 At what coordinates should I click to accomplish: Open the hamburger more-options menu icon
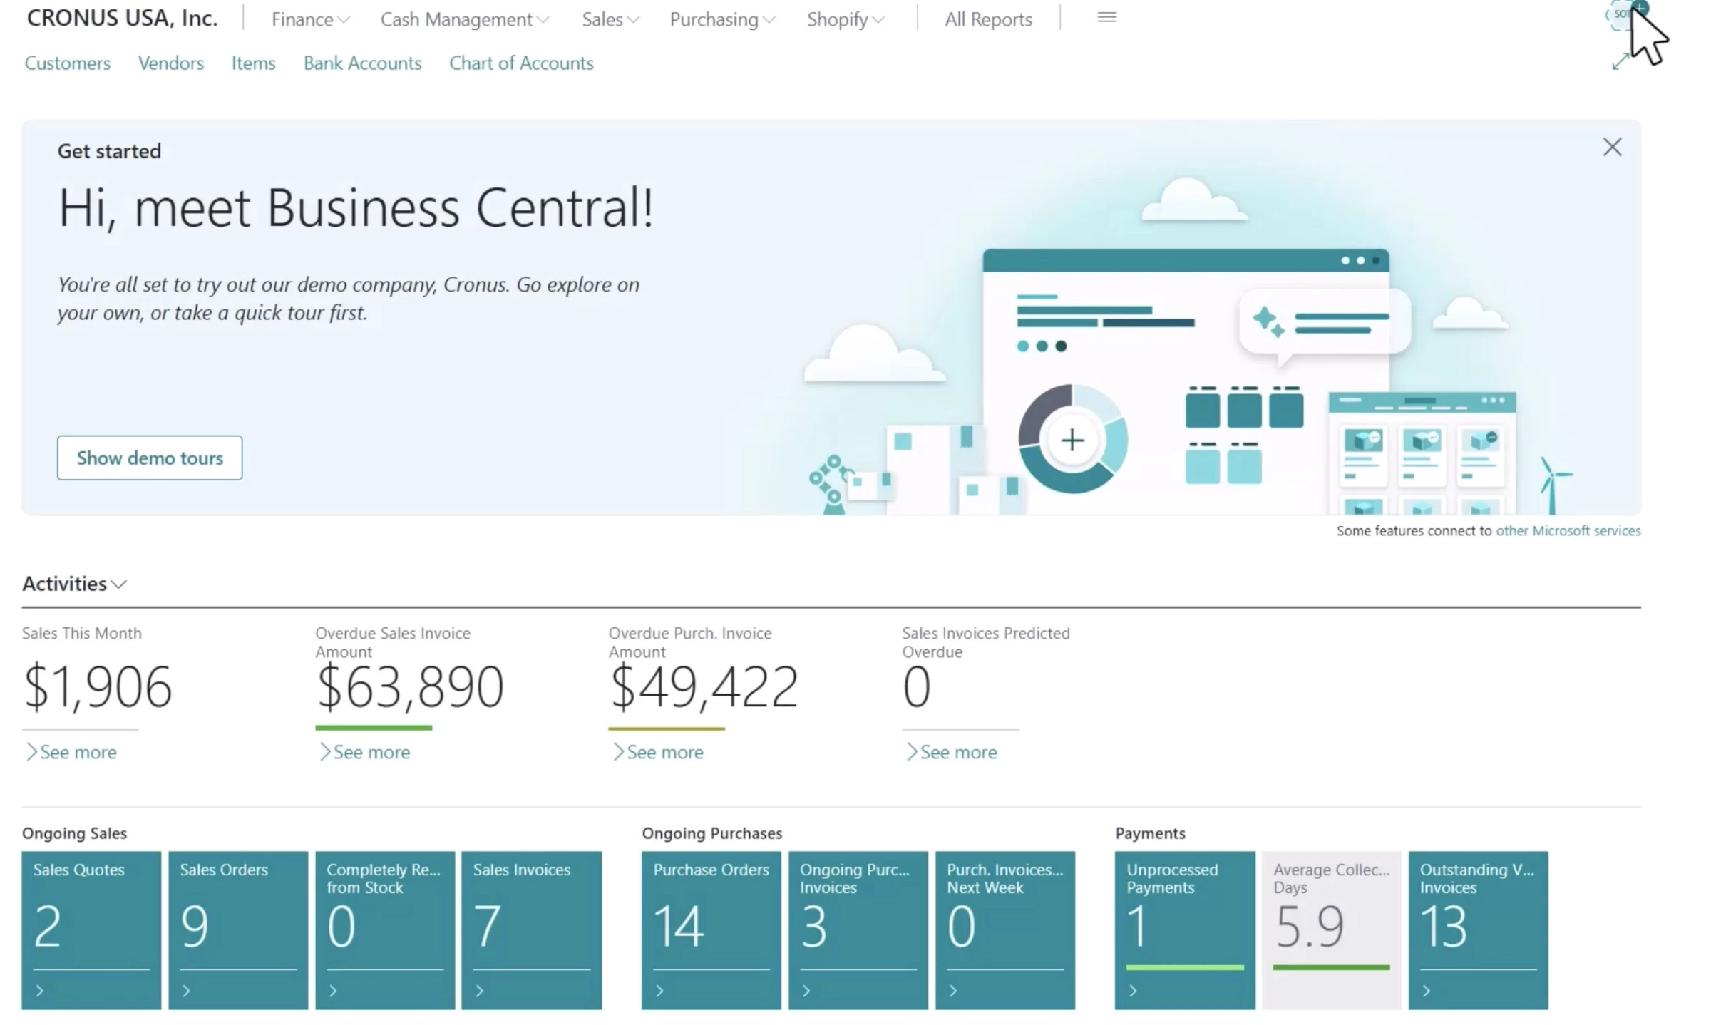1106,18
